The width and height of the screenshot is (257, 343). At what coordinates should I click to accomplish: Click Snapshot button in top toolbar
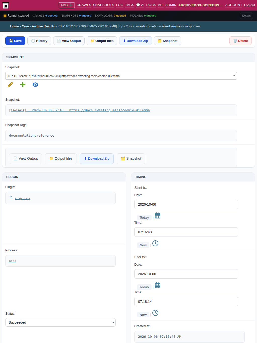167,41
